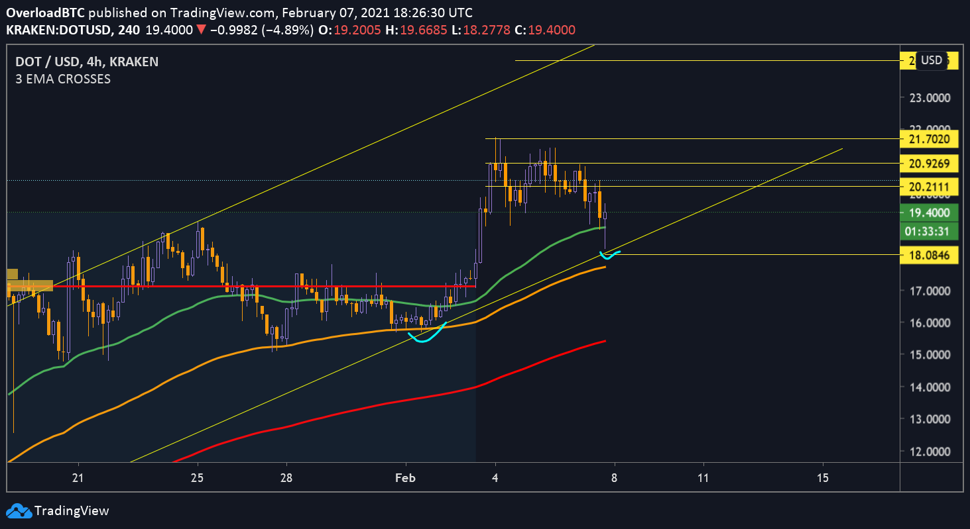Viewport: 970px width, 529px height.
Task: Select the 21.7020 yellow price label
Action: 930,139
